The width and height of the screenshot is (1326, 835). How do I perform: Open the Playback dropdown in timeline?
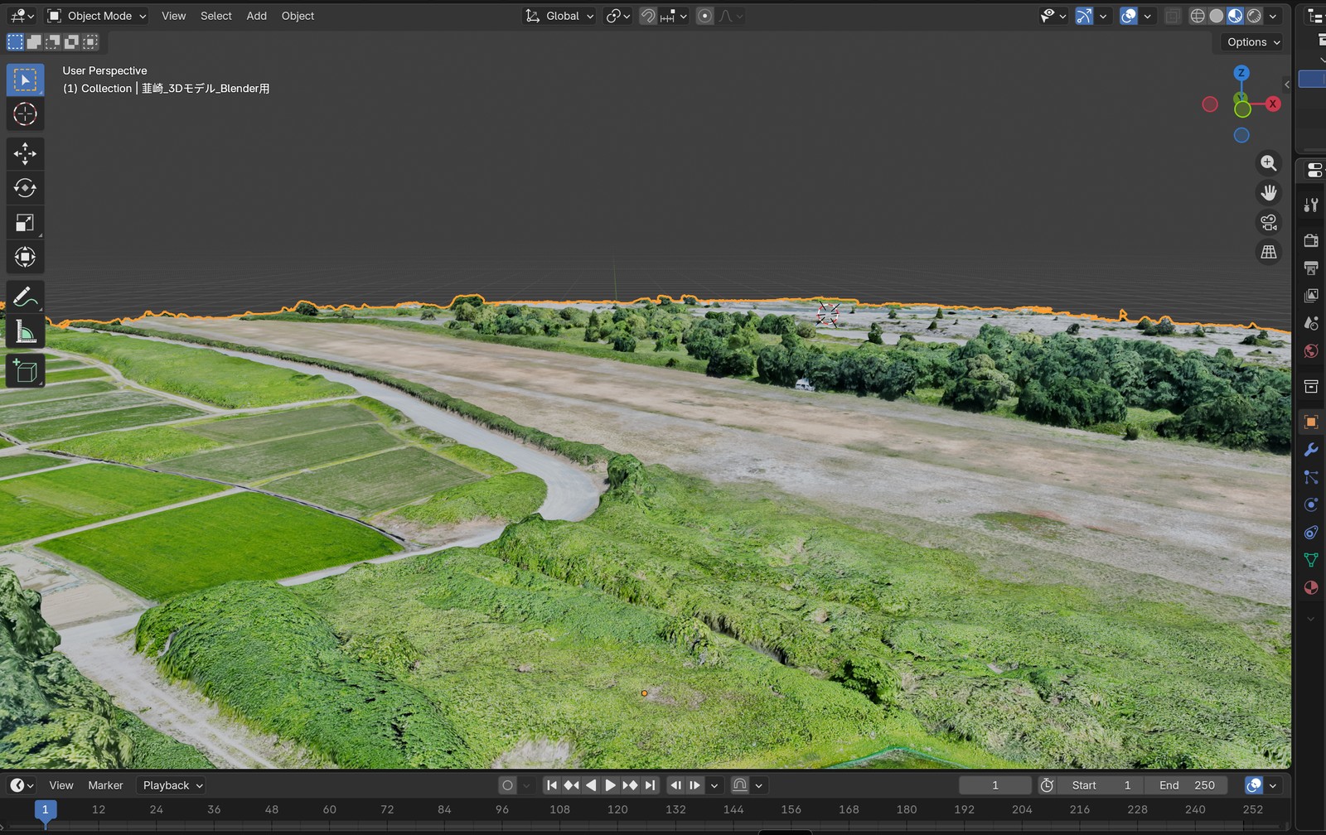click(x=172, y=785)
